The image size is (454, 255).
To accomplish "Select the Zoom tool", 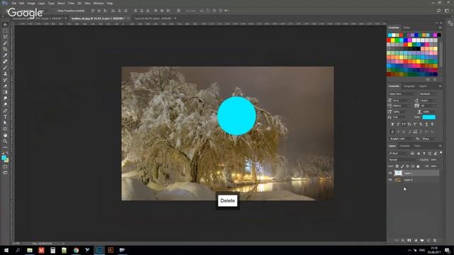I will pos(5,141).
